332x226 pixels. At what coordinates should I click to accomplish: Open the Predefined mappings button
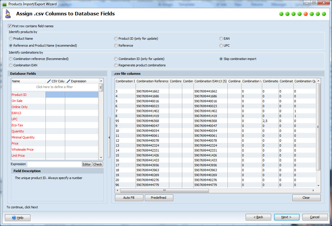(159, 198)
